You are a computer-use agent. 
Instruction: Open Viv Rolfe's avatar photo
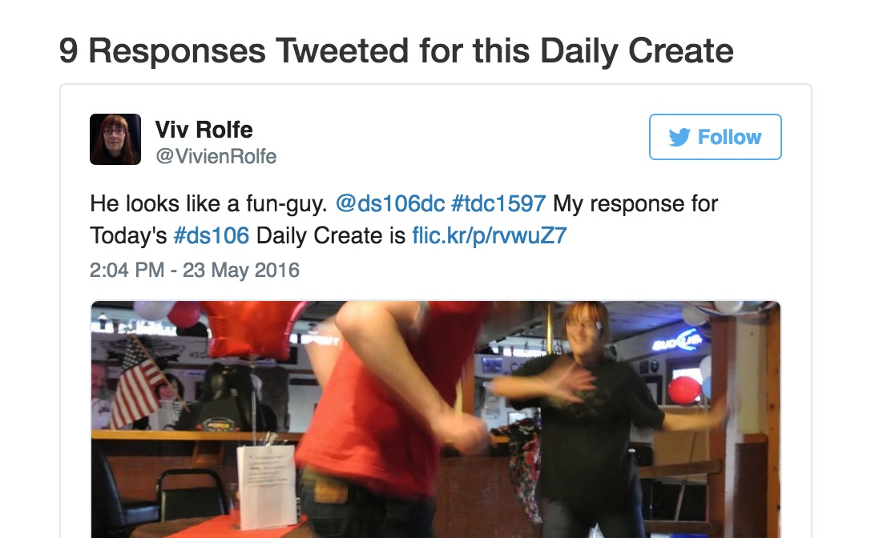tap(115, 139)
